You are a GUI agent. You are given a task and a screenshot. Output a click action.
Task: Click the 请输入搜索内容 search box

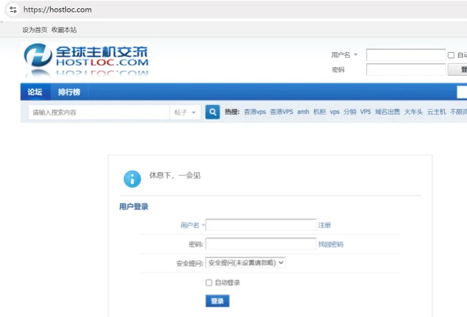[99, 113]
